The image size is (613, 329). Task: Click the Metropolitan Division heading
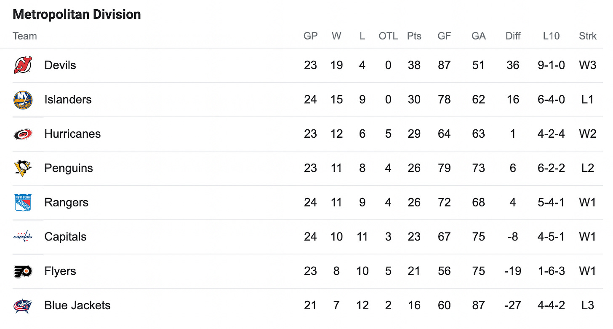click(x=77, y=15)
